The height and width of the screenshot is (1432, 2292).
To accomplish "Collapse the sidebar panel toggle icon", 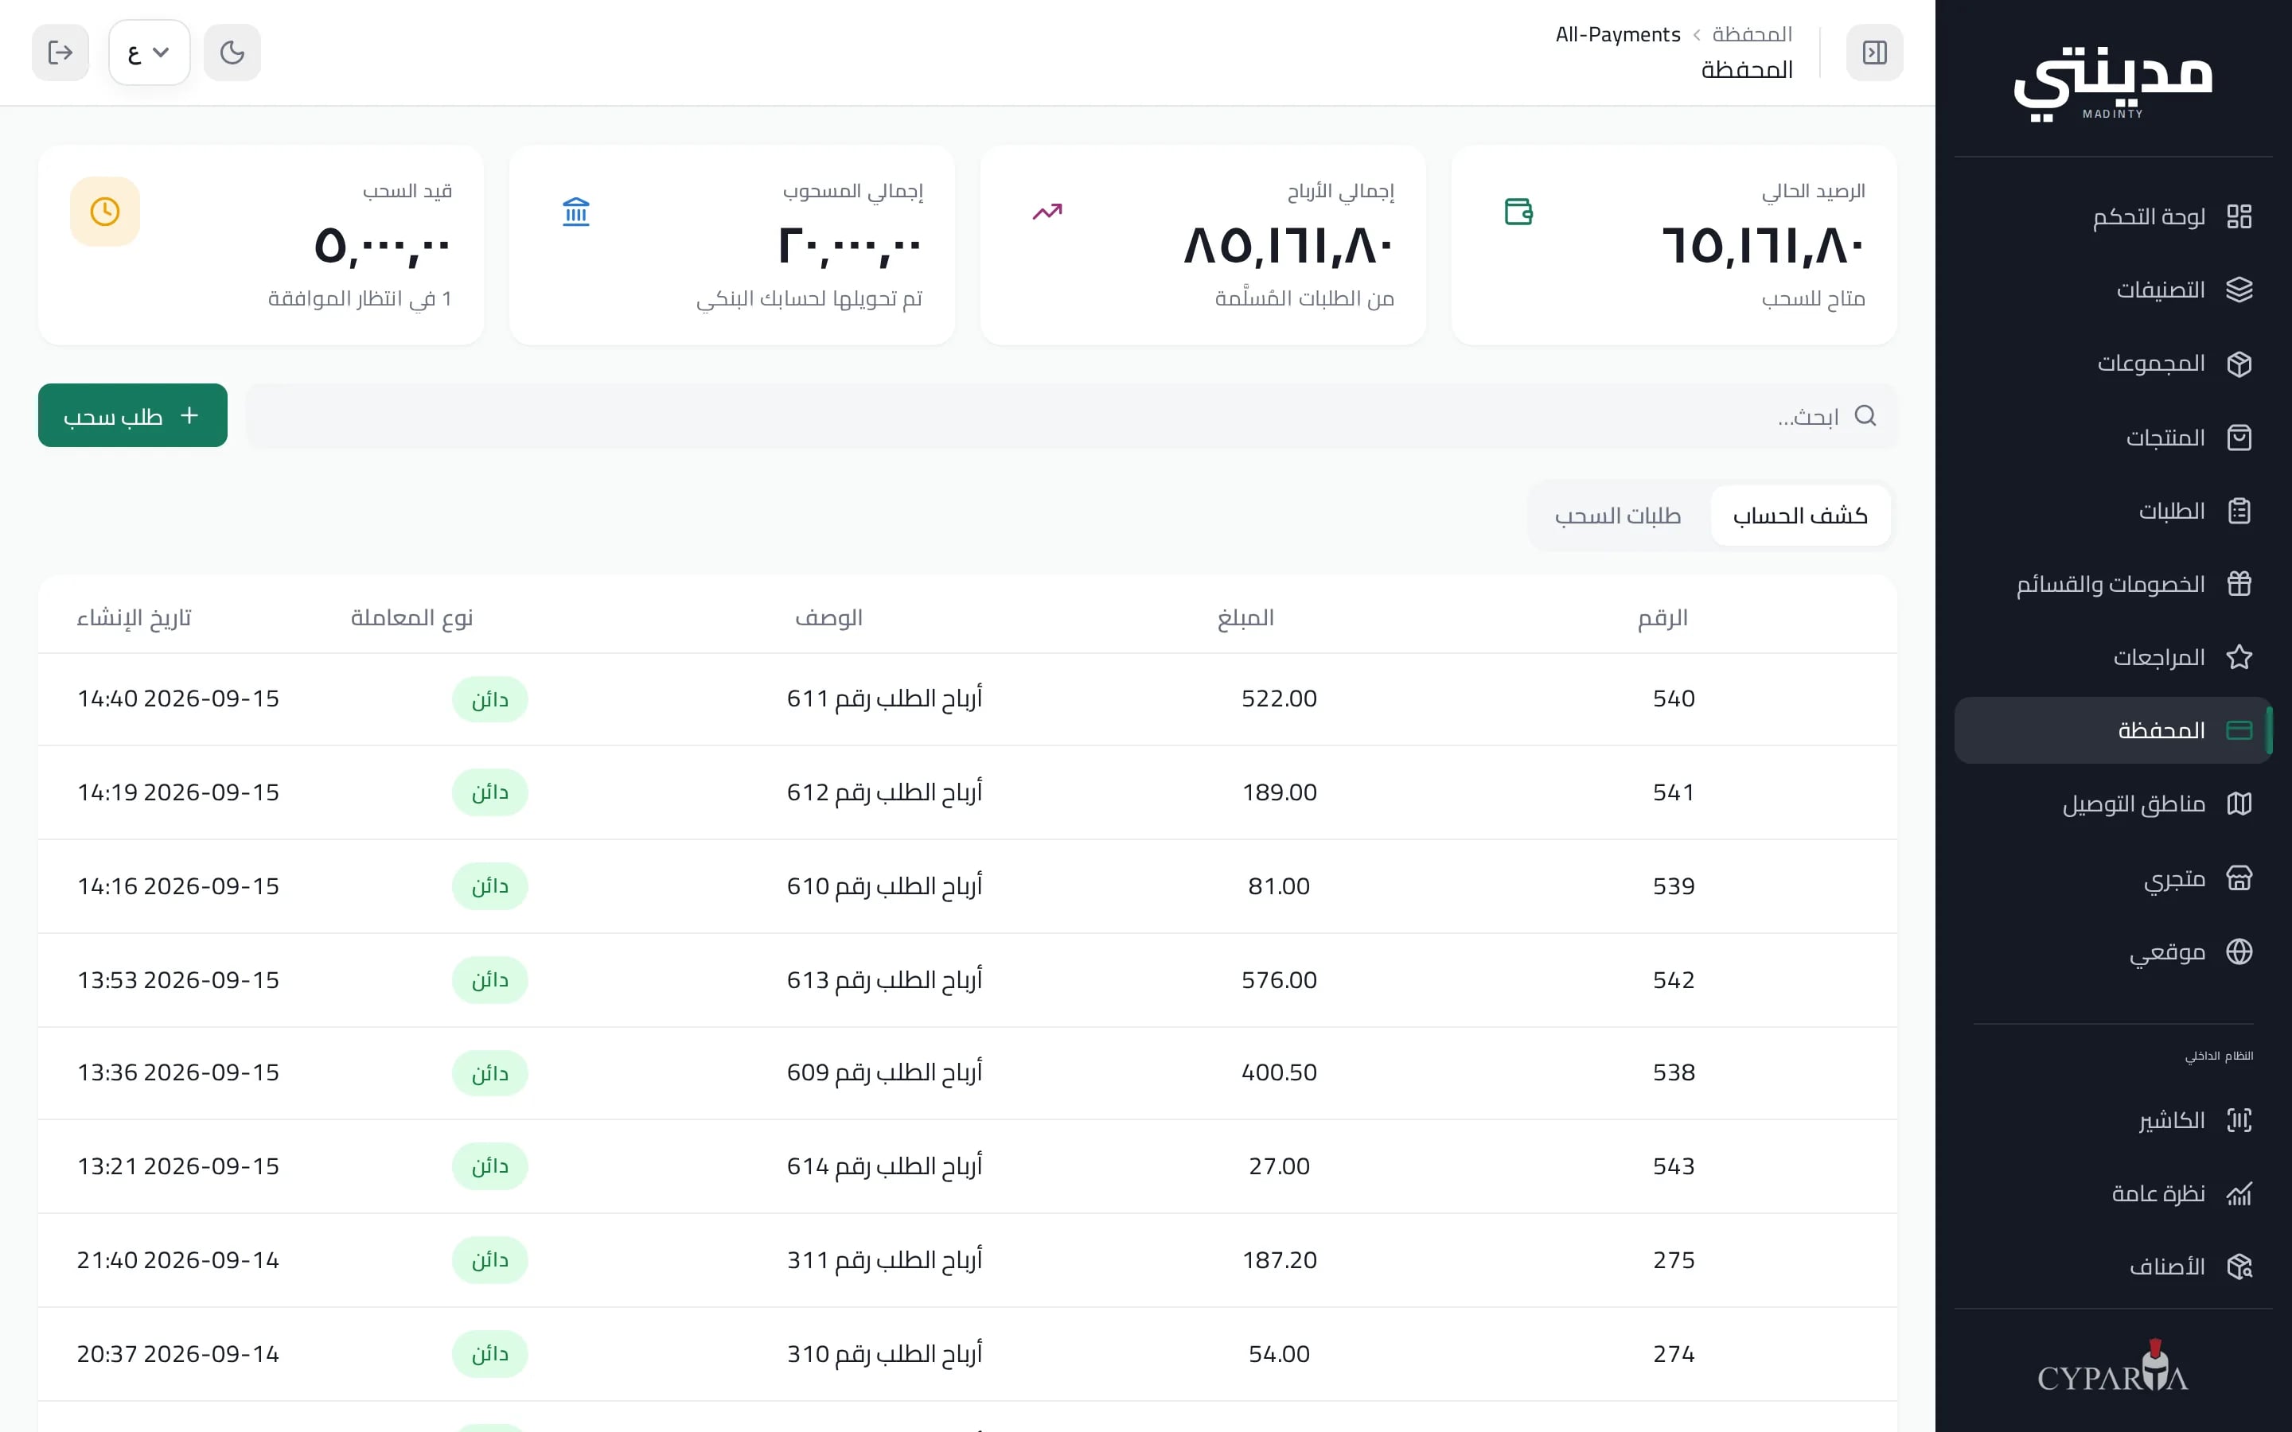I will click(1874, 52).
